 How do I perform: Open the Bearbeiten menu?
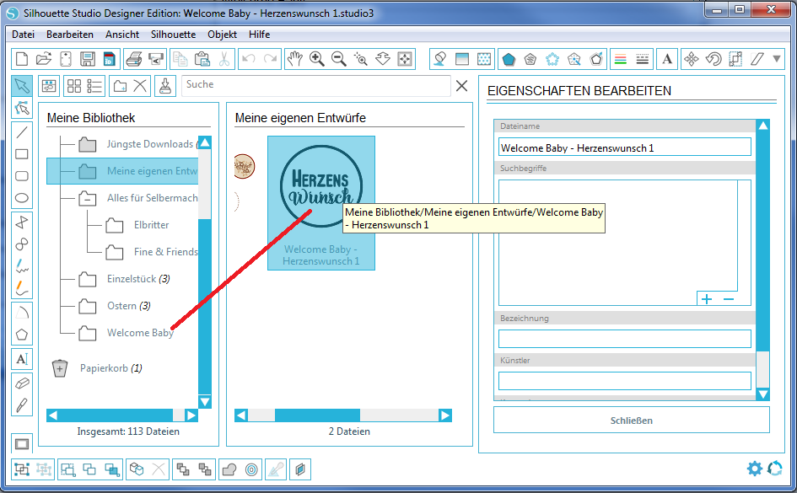pos(70,35)
